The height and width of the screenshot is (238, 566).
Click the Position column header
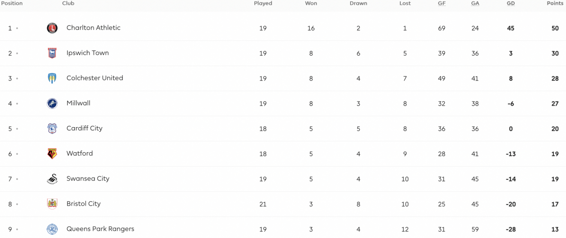tap(12, 3)
